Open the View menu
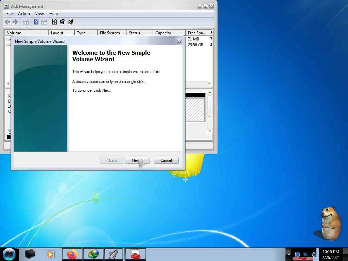The height and width of the screenshot is (261, 348). pos(39,14)
